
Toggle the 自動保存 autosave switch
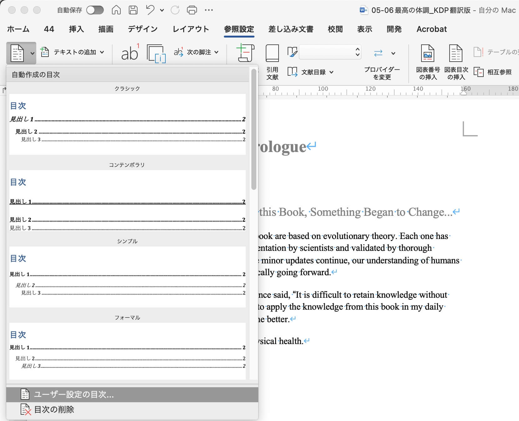95,10
